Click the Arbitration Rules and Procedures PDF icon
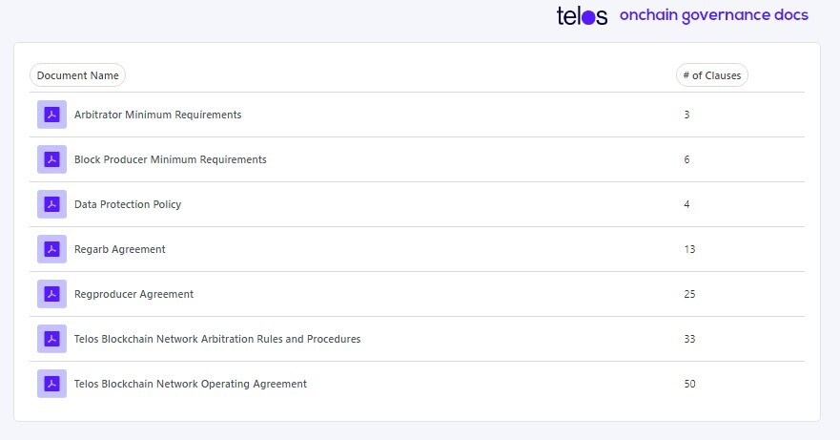Viewport: 840px width, 440px height. [52, 339]
